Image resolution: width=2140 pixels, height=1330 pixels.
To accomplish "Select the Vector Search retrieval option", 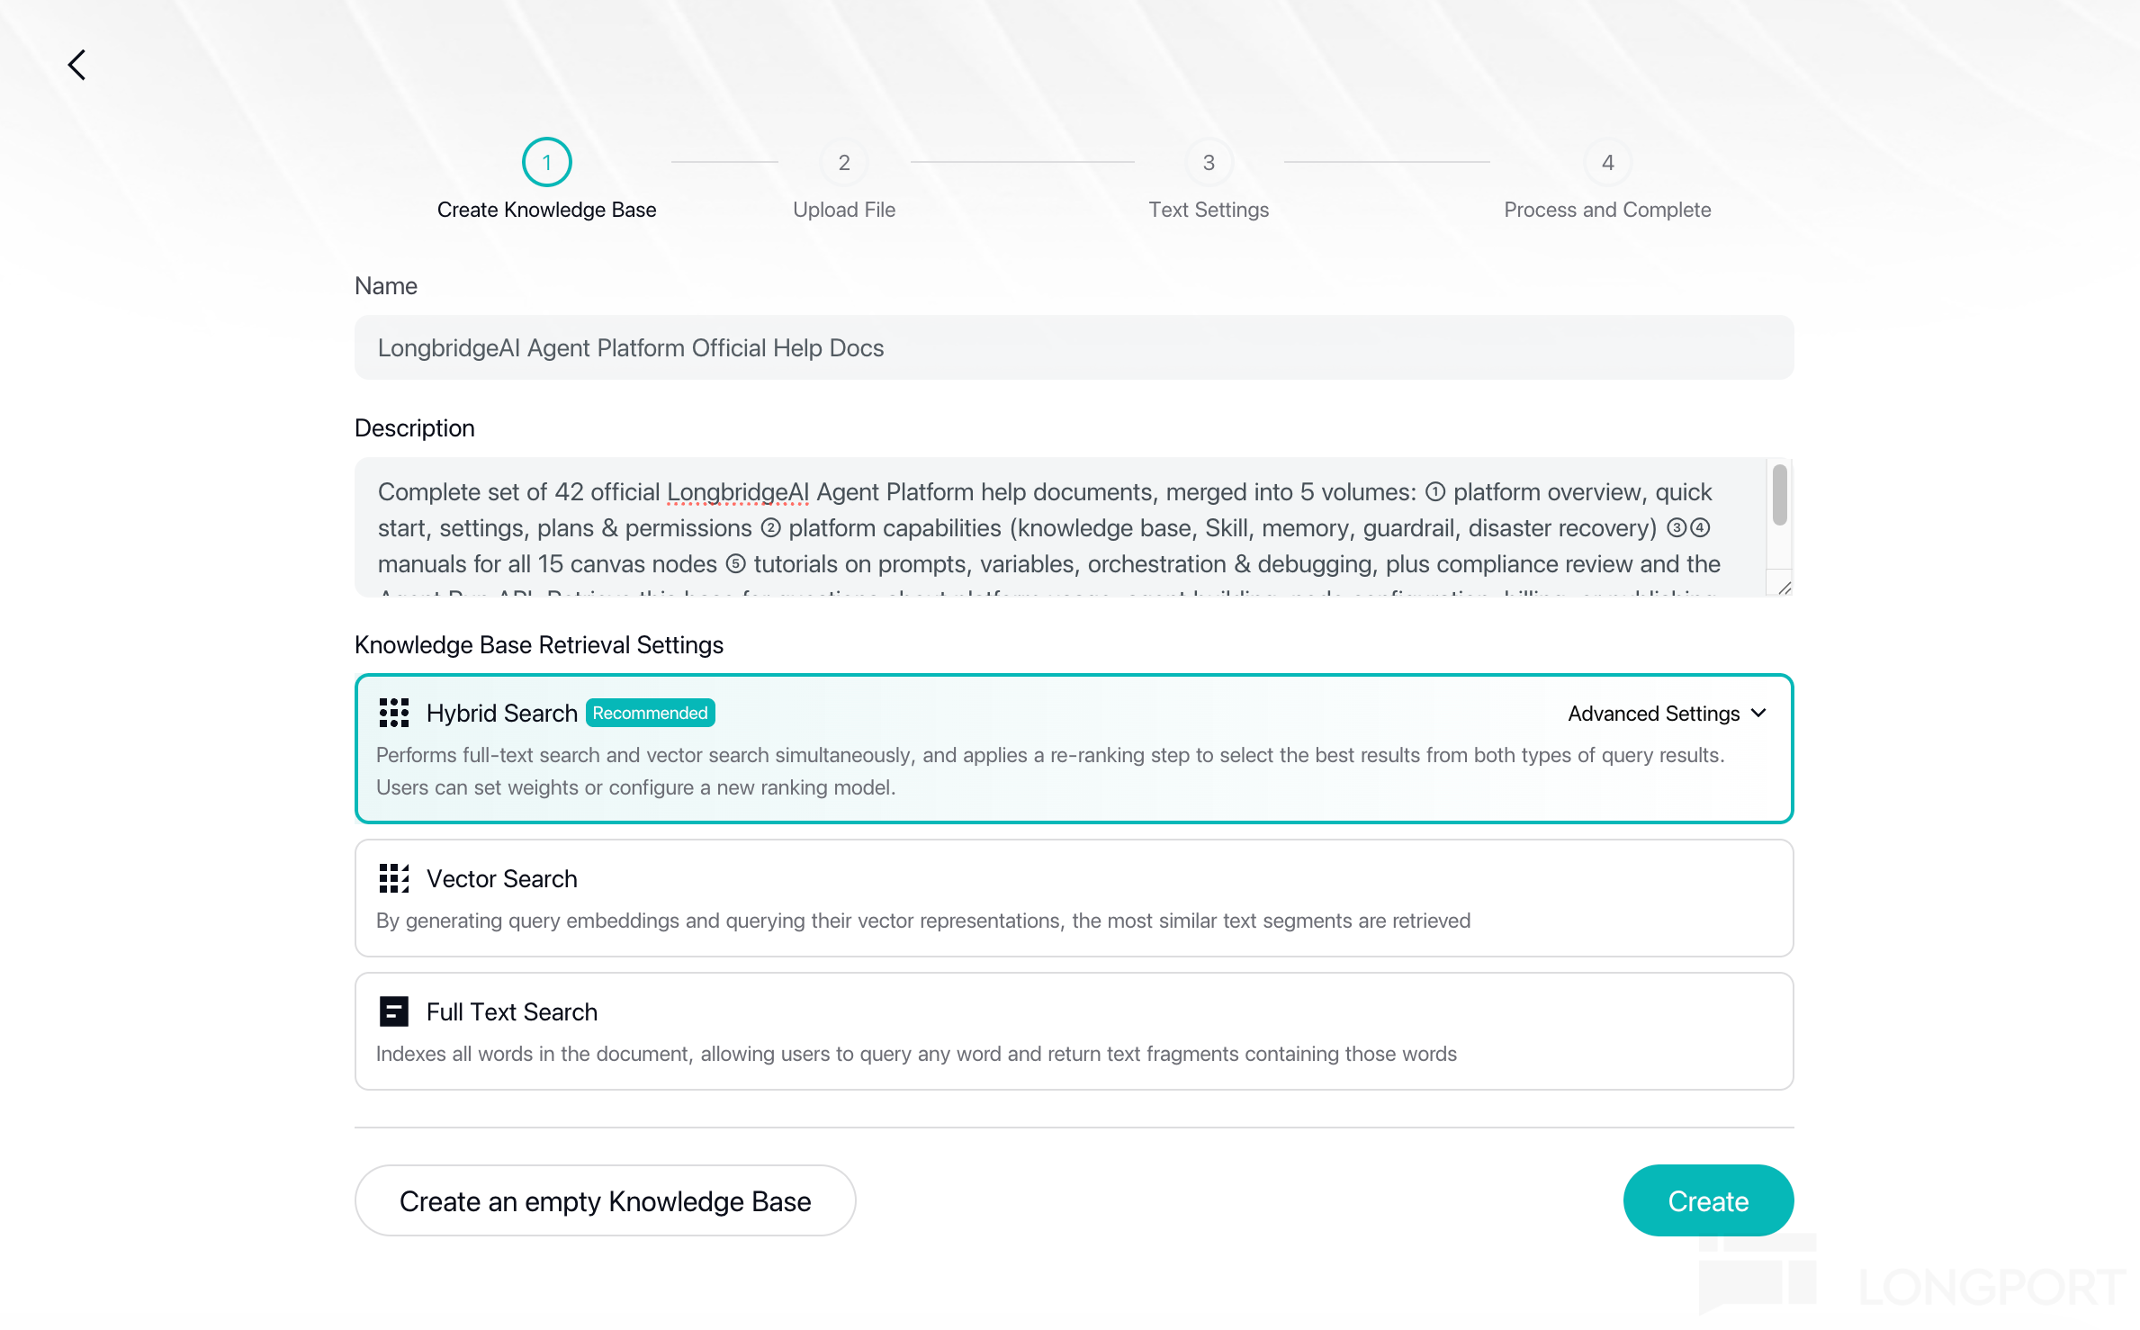I will 1074,898.
